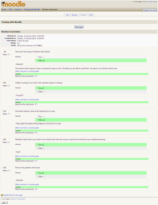Switch to the Info tab
The image size is (158, 205).
tap(67, 15)
